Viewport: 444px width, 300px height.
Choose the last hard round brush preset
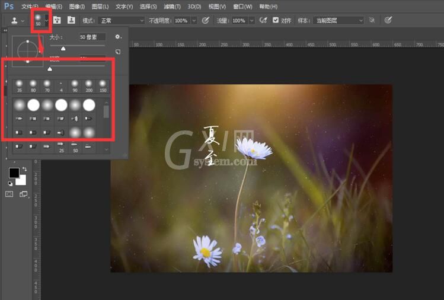(x=89, y=105)
